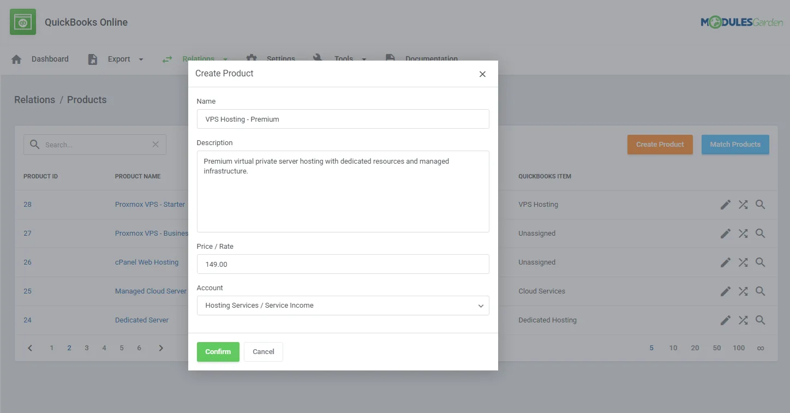Click the Match Products button
Viewport: 790px width, 413px height.
pos(735,145)
